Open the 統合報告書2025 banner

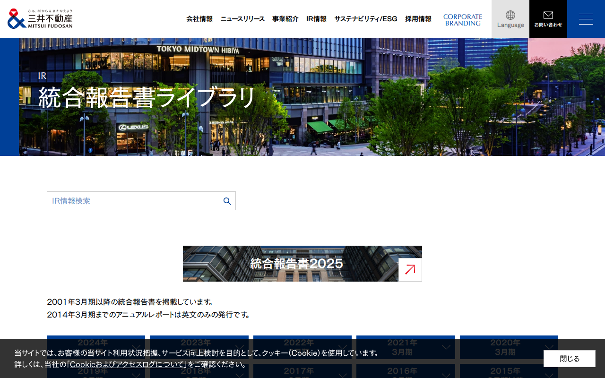click(x=302, y=264)
